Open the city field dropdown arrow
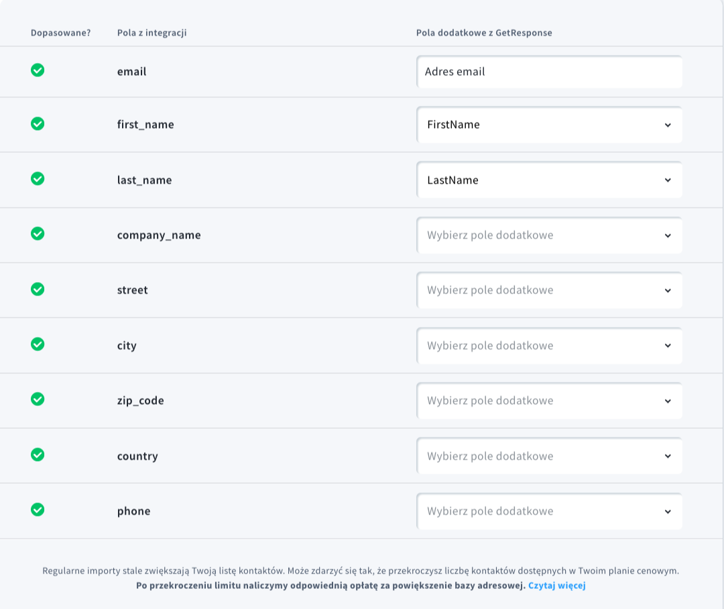This screenshot has height=609, width=724. (x=668, y=346)
